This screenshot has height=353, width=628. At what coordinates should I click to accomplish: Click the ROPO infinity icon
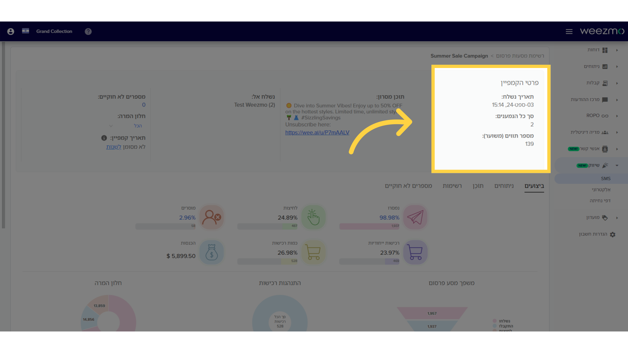coord(605,116)
